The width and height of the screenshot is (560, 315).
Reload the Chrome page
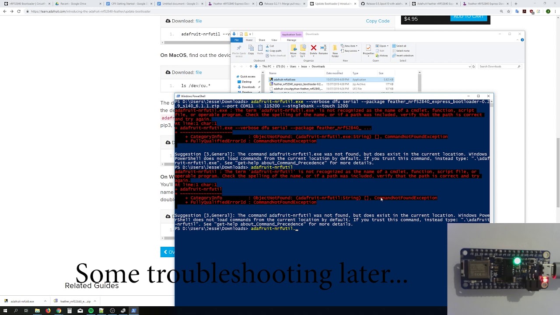coord(19,11)
